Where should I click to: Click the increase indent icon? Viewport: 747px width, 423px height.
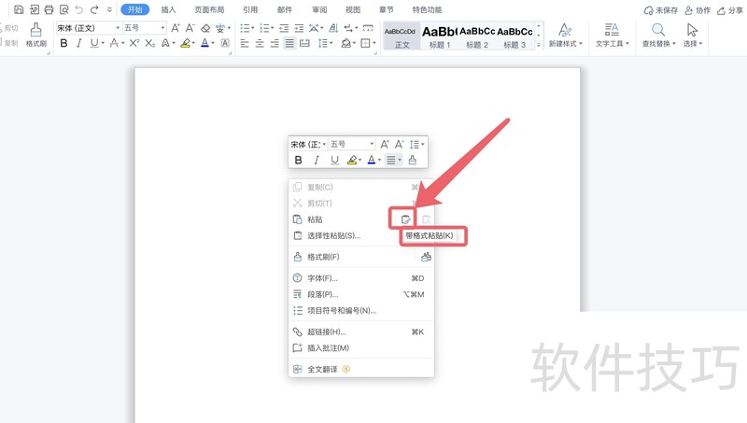coord(299,28)
